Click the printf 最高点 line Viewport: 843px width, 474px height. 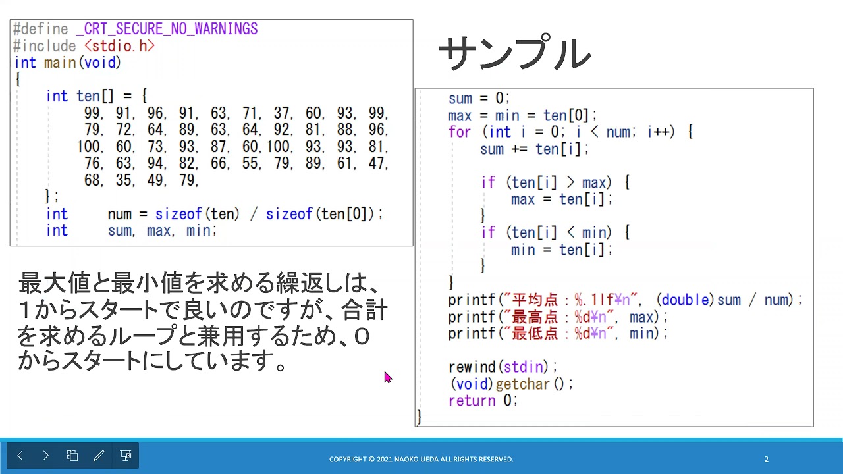(x=558, y=317)
